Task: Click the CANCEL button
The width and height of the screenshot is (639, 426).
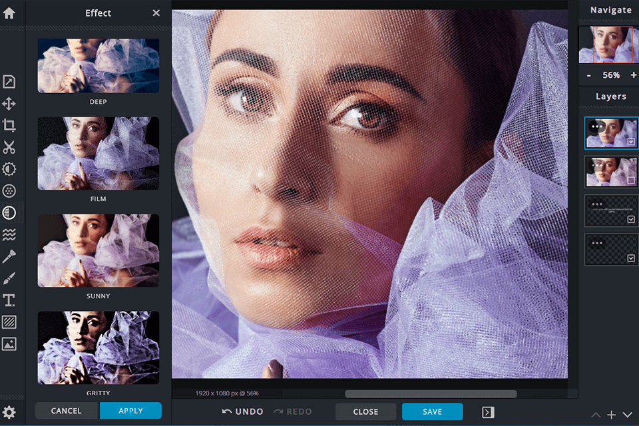Action: [67, 411]
